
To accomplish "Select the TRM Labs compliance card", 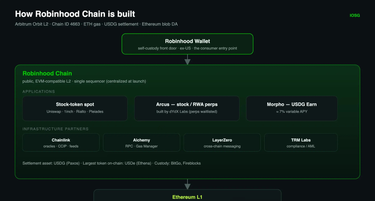I will click(301, 143).
